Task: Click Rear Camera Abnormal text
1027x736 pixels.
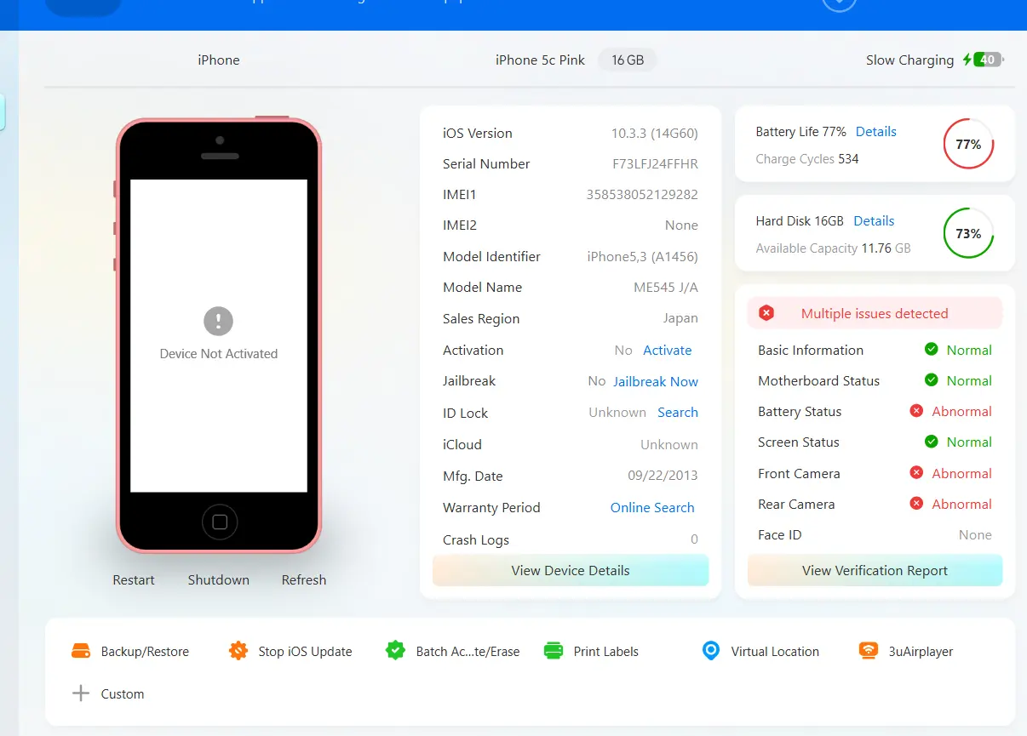Action: tap(961, 505)
